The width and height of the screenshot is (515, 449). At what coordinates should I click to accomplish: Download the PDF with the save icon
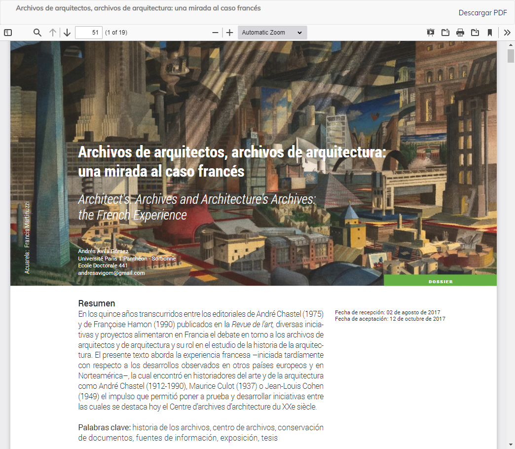click(475, 33)
